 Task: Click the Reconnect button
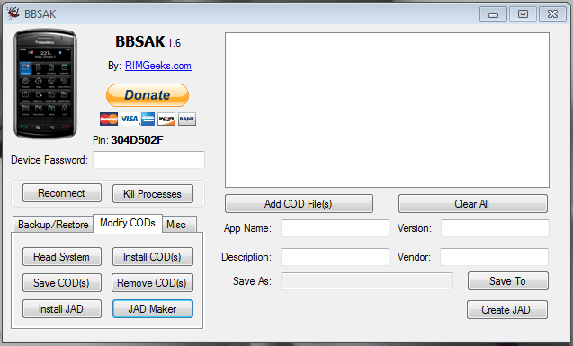(62, 193)
